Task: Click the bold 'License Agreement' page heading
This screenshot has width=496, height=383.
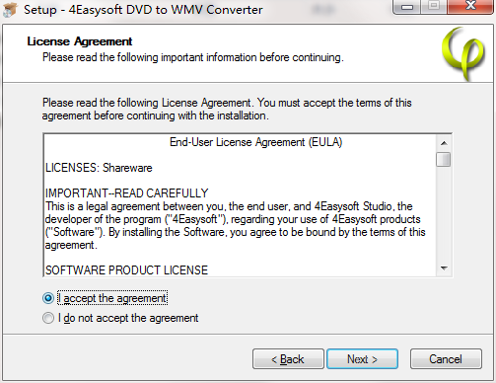Action: [x=80, y=41]
